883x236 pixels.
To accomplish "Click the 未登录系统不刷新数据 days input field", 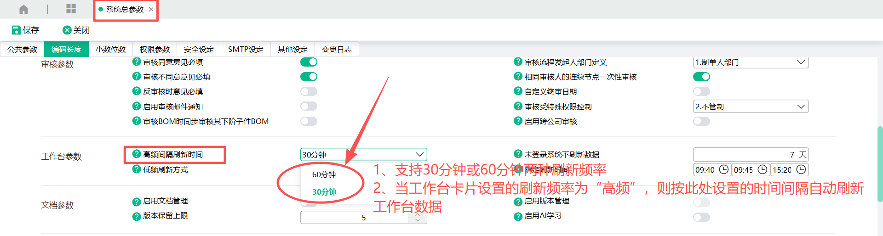I will [745, 155].
